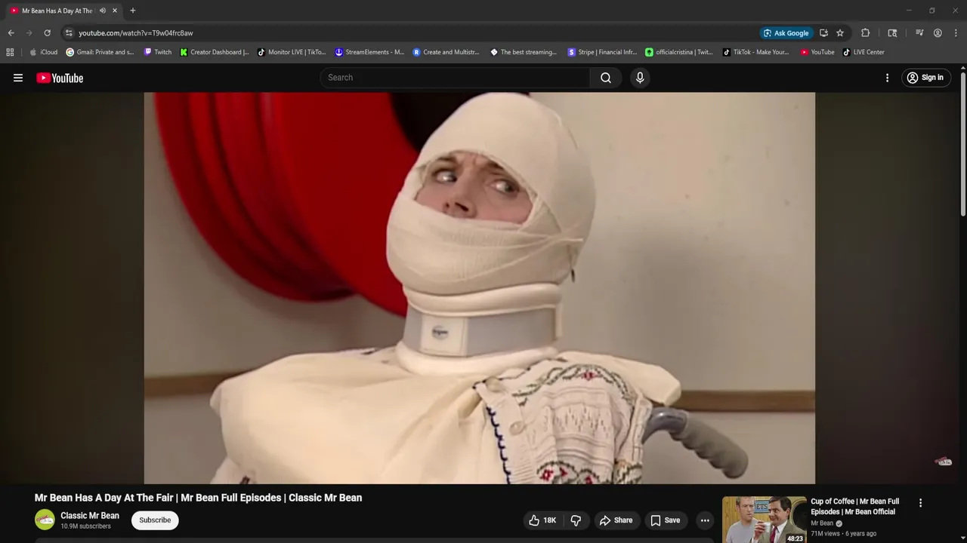Open options for Cup of Coffee video
The height and width of the screenshot is (543, 967).
tap(920, 503)
